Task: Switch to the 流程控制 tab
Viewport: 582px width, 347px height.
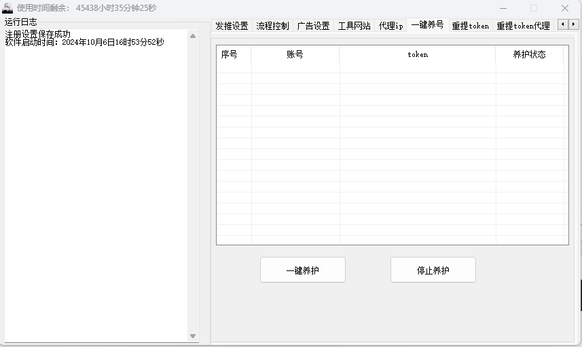Action: [x=272, y=26]
